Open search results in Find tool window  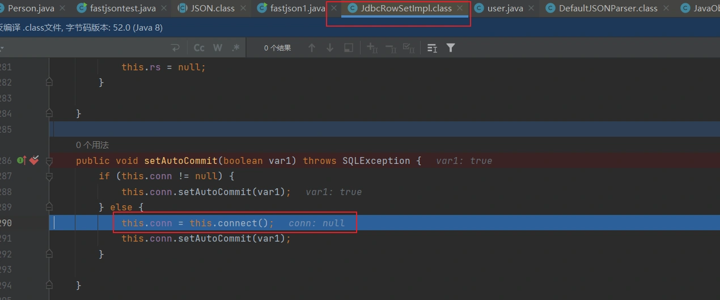[432, 48]
